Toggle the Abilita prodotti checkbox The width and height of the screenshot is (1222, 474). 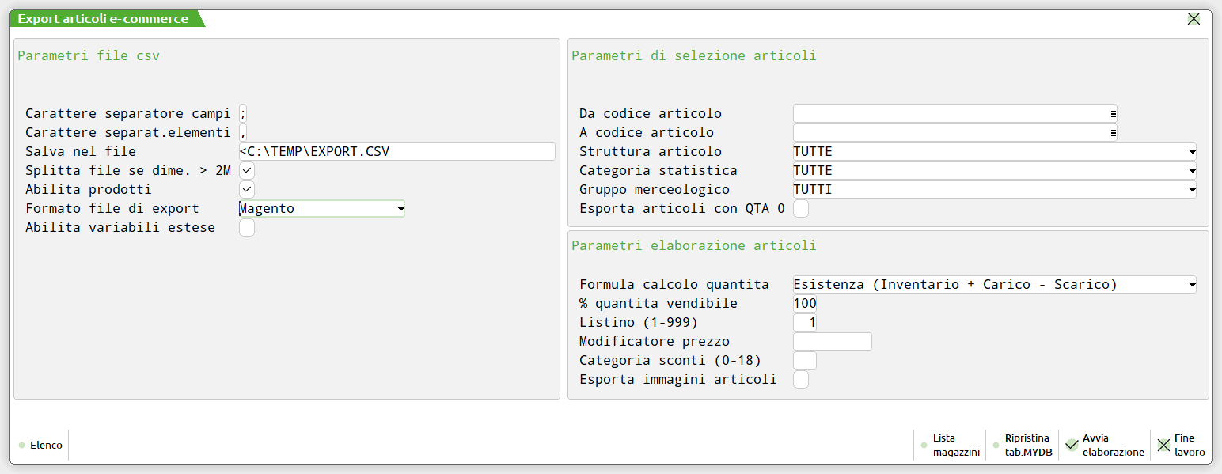(x=248, y=189)
